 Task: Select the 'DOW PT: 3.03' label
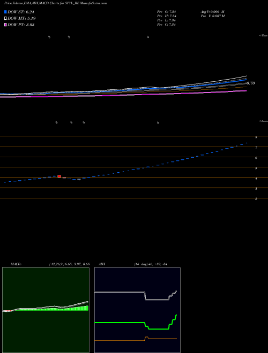(21, 25)
